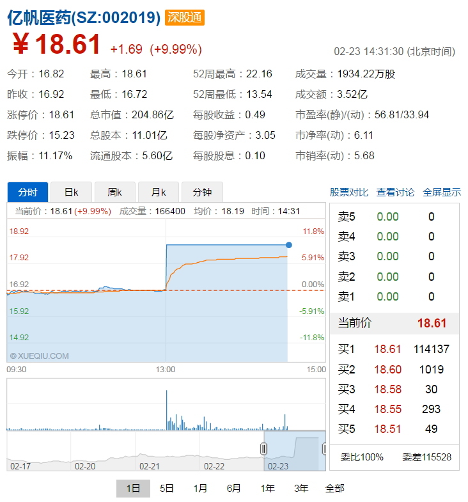This screenshot has width=468, height=502.
Task: Click the tall volume bar at 13:00
Action: point(166,410)
